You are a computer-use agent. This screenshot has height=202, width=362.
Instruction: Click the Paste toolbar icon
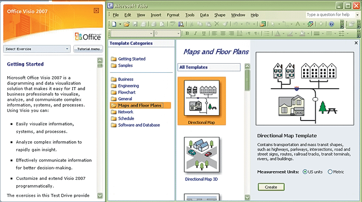(208, 24)
